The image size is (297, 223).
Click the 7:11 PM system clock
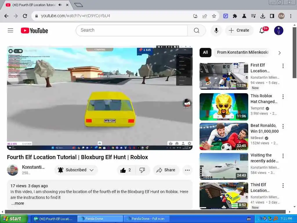point(286,219)
